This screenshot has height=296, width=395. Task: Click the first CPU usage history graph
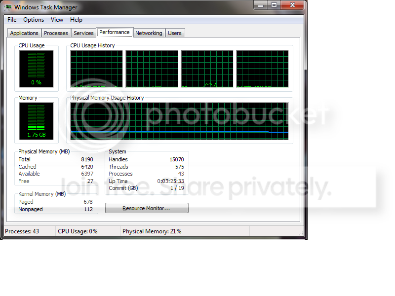click(x=96, y=69)
